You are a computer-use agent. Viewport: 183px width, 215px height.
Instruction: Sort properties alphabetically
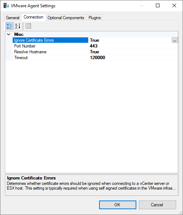tap(18, 26)
